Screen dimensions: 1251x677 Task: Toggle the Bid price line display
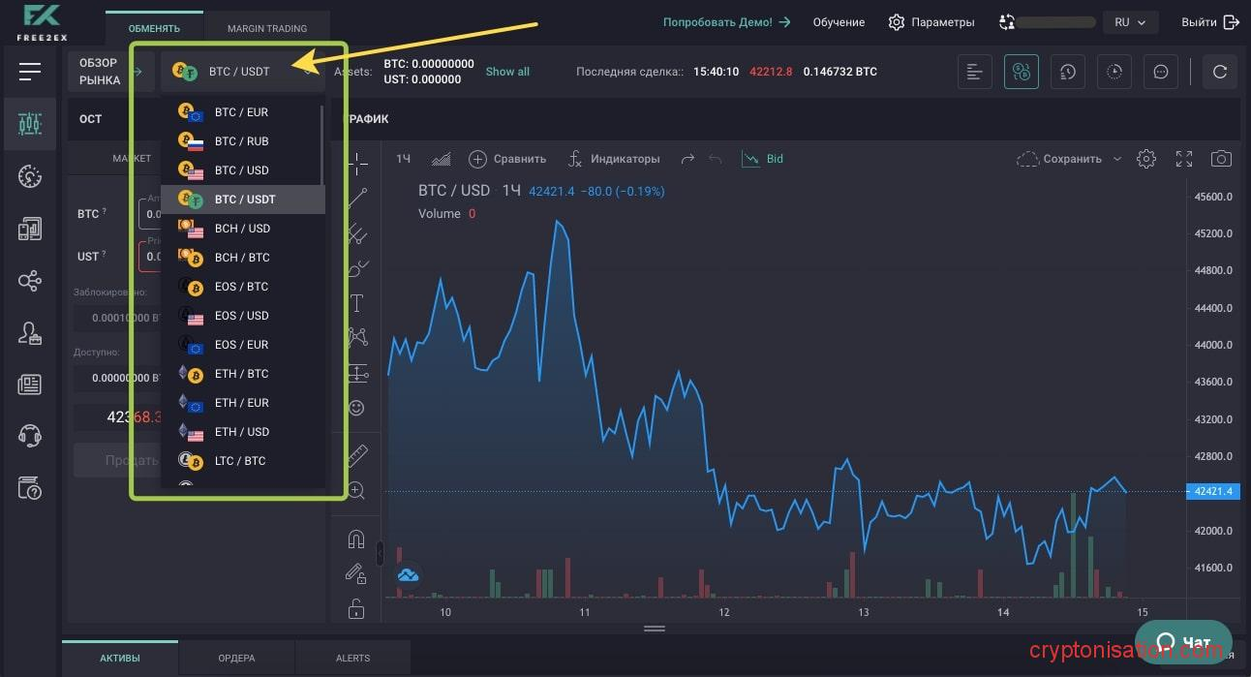click(763, 159)
